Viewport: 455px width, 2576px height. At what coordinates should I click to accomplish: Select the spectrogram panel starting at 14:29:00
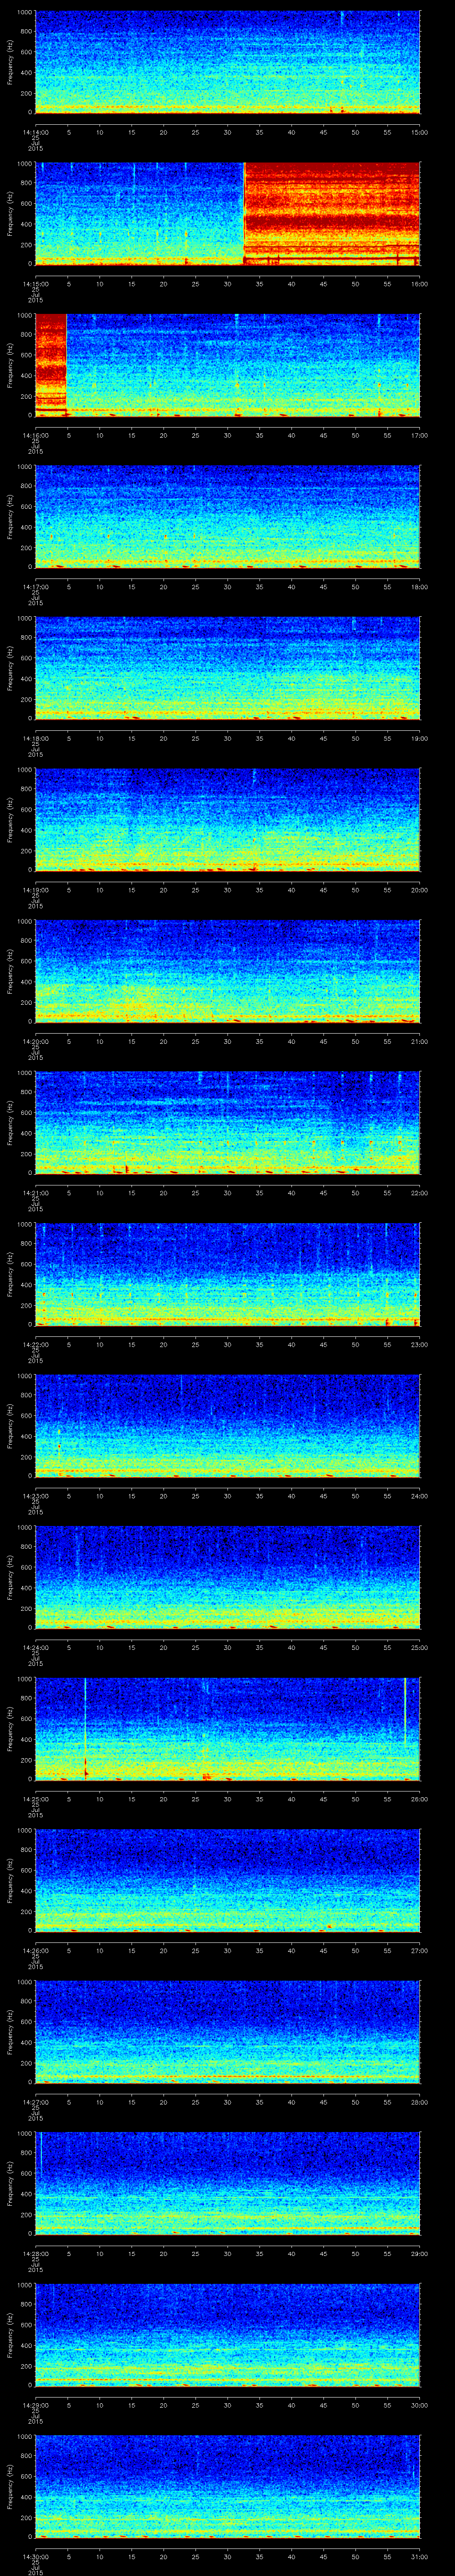point(227,2334)
